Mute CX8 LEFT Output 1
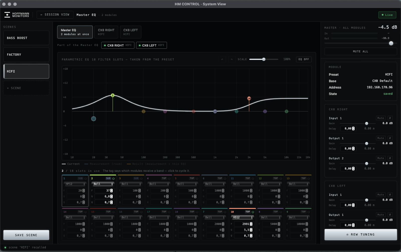The image size is (401, 252). click(x=381, y=215)
